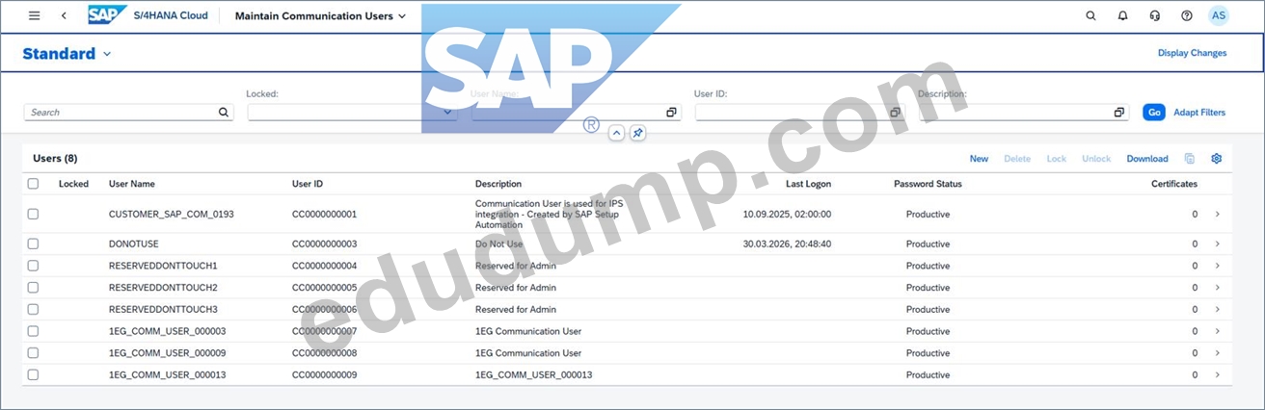The width and height of the screenshot is (1265, 410).
Task: Collapse the filter header with the chevron
Action: [x=617, y=133]
